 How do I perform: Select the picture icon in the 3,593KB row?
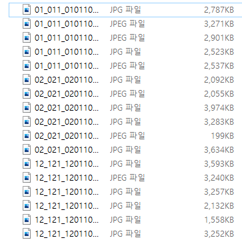coord(27,164)
